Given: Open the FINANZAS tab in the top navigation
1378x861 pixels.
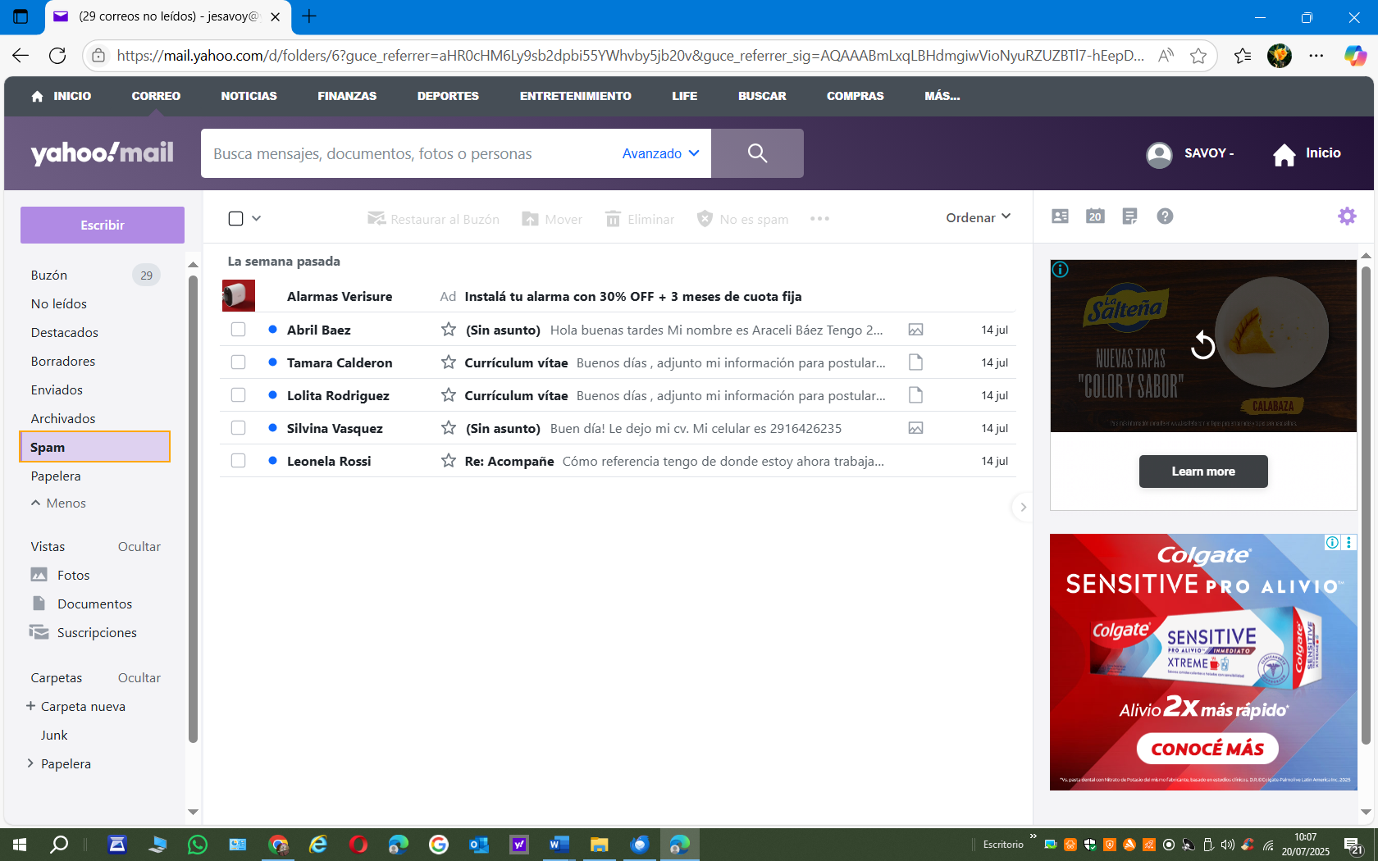Looking at the screenshot, I should (x=347, y=96).
